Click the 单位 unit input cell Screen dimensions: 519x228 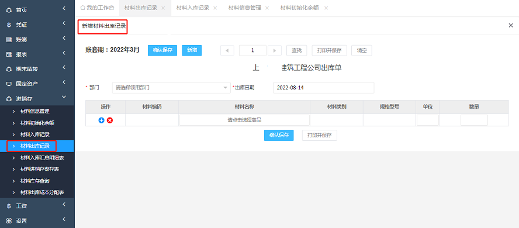428,120
